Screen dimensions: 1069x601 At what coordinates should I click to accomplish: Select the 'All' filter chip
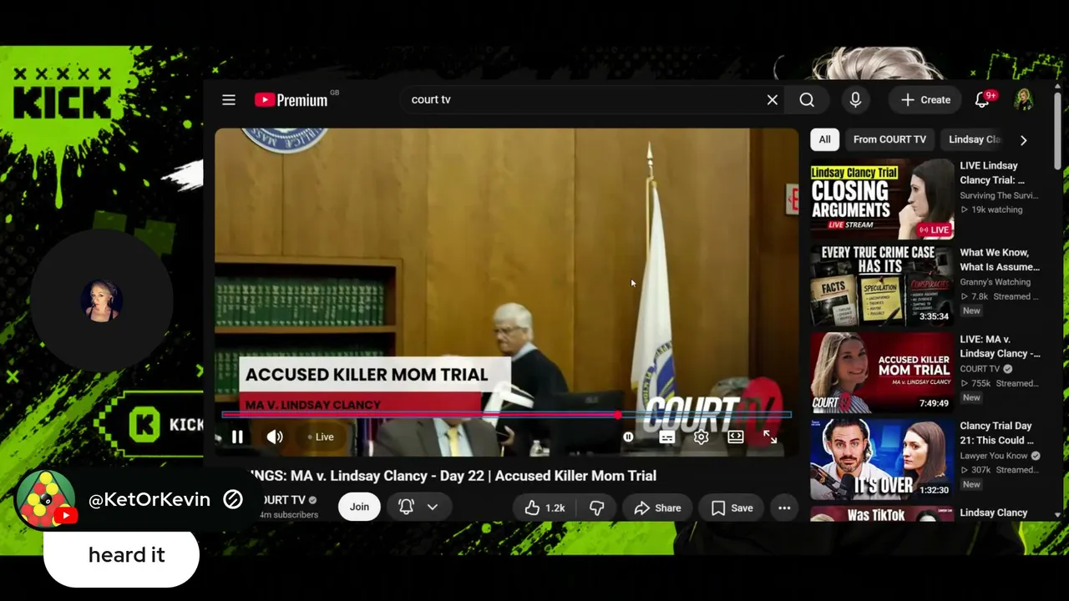824,139
